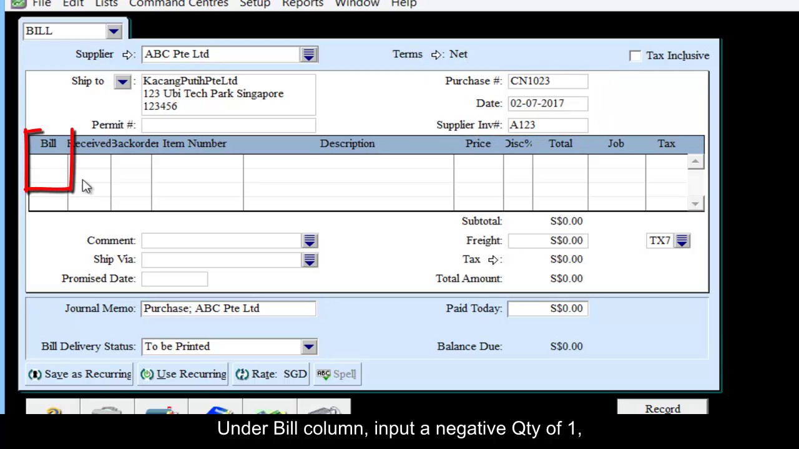This screenshot has height=449, width=799.
Task: Click the Date field 02-07-2017
Action: (547, 104)
